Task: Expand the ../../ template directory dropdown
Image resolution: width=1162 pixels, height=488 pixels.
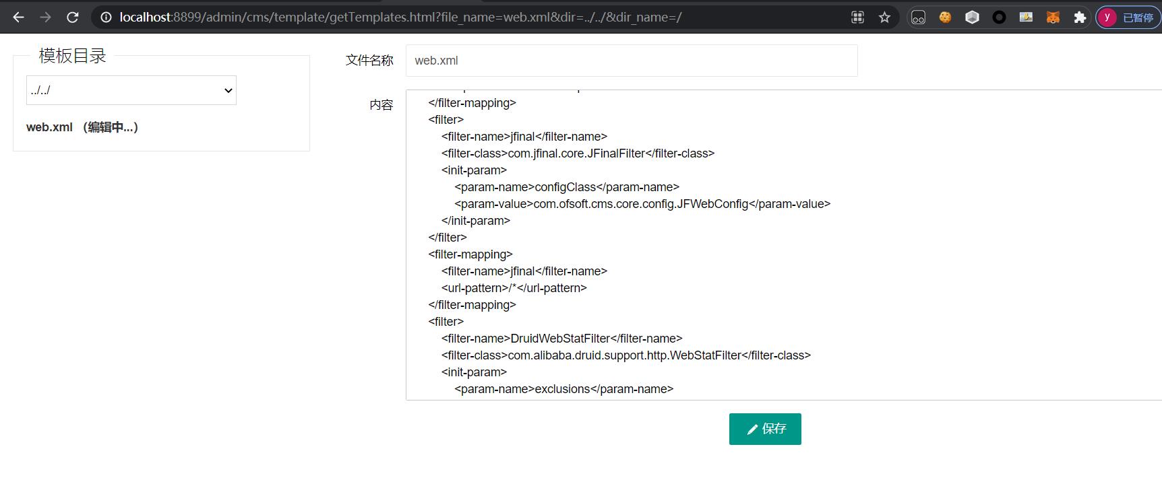Action: (x=131, y=90)
